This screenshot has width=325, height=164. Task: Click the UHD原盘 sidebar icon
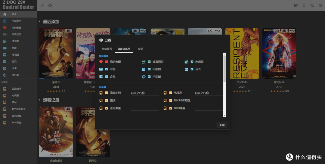pyautogui.click(x=5, y=122)
